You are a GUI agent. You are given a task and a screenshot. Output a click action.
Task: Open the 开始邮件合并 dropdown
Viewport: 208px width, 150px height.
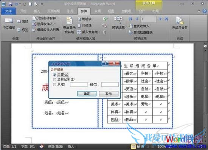pos(46,18)
